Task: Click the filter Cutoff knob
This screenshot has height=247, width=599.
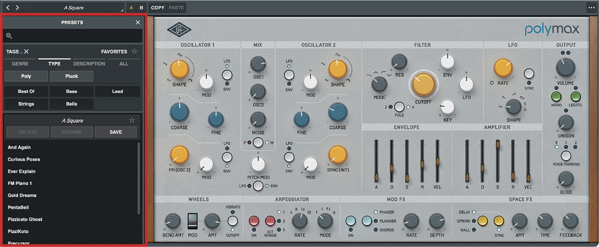Action: point(423,84)
